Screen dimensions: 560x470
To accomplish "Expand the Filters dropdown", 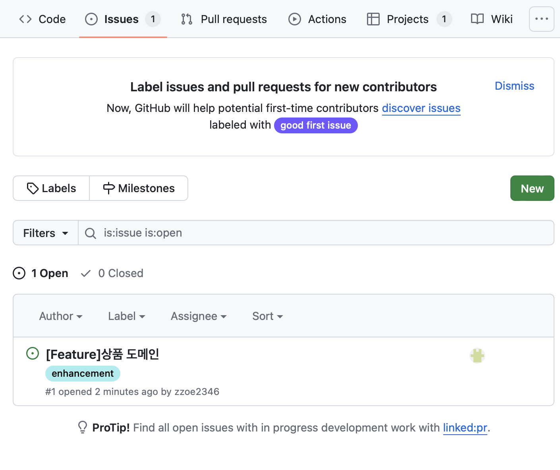I will [46, 233].
